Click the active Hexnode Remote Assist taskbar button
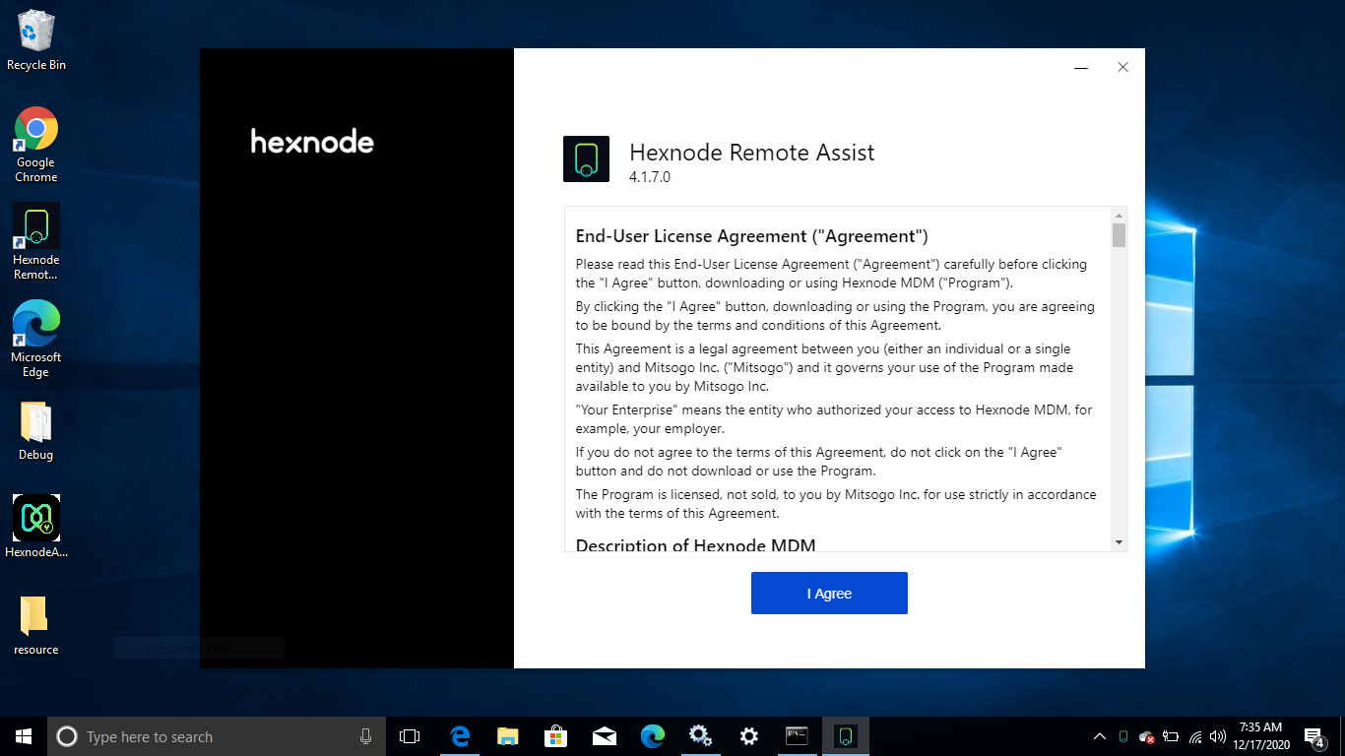This screenshot has height=756, width=1345. tap(845, 736)
